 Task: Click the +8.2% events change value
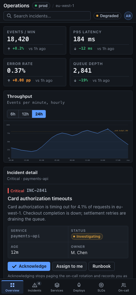pos(18,49)
